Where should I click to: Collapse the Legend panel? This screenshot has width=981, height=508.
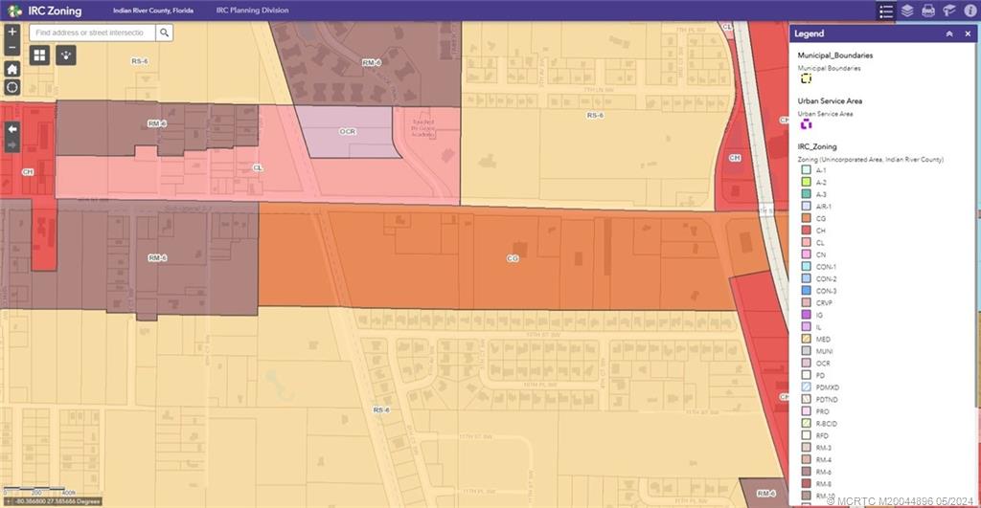click(949, 33)
